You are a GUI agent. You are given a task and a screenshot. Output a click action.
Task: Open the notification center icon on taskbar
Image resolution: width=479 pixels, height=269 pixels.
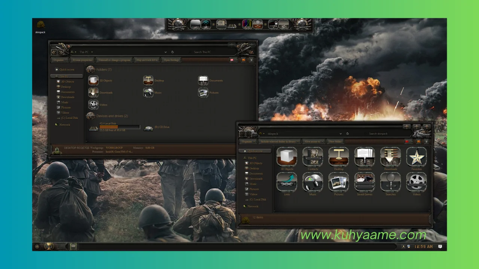[x=440, y=247]
